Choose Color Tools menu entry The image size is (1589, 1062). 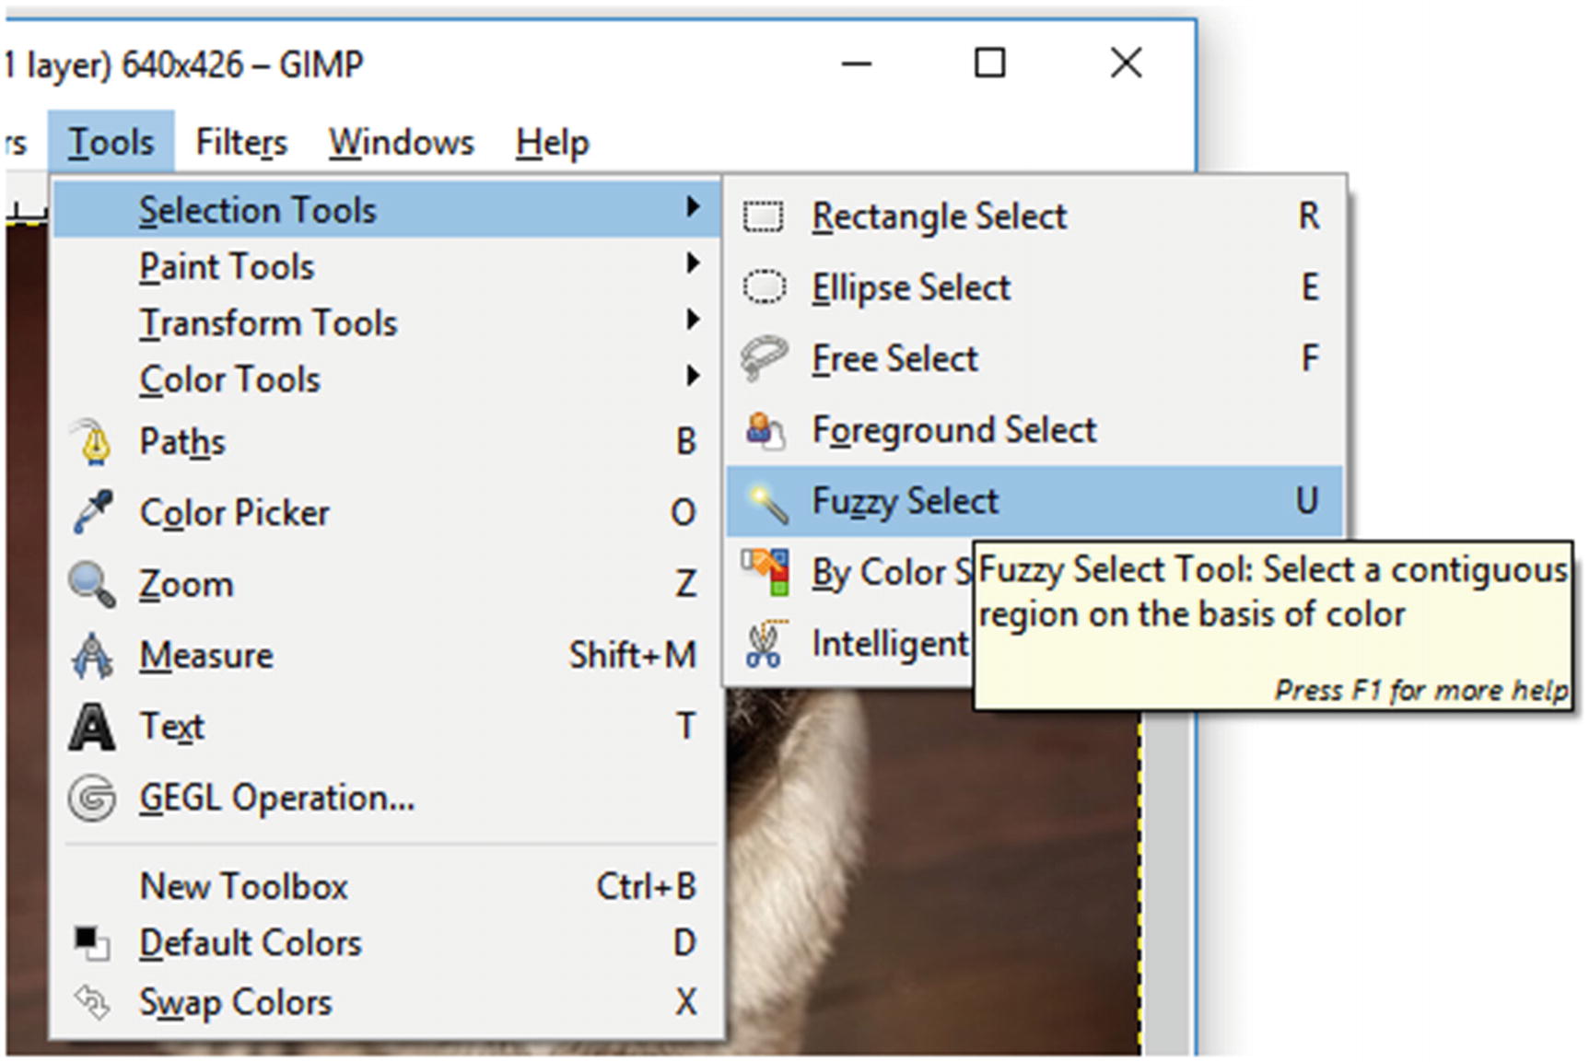[386, 379]
